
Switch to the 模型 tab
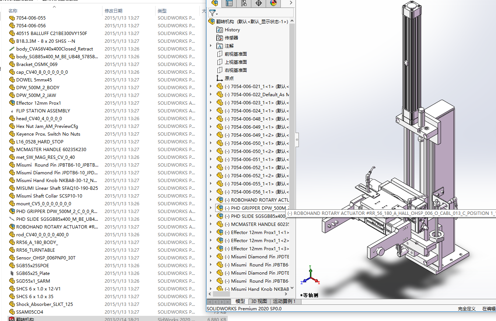coord(240,301)
